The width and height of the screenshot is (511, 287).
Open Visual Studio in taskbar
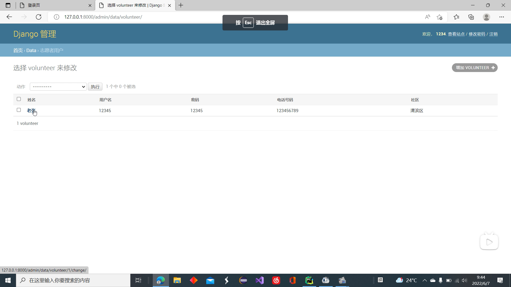(260, 280)
